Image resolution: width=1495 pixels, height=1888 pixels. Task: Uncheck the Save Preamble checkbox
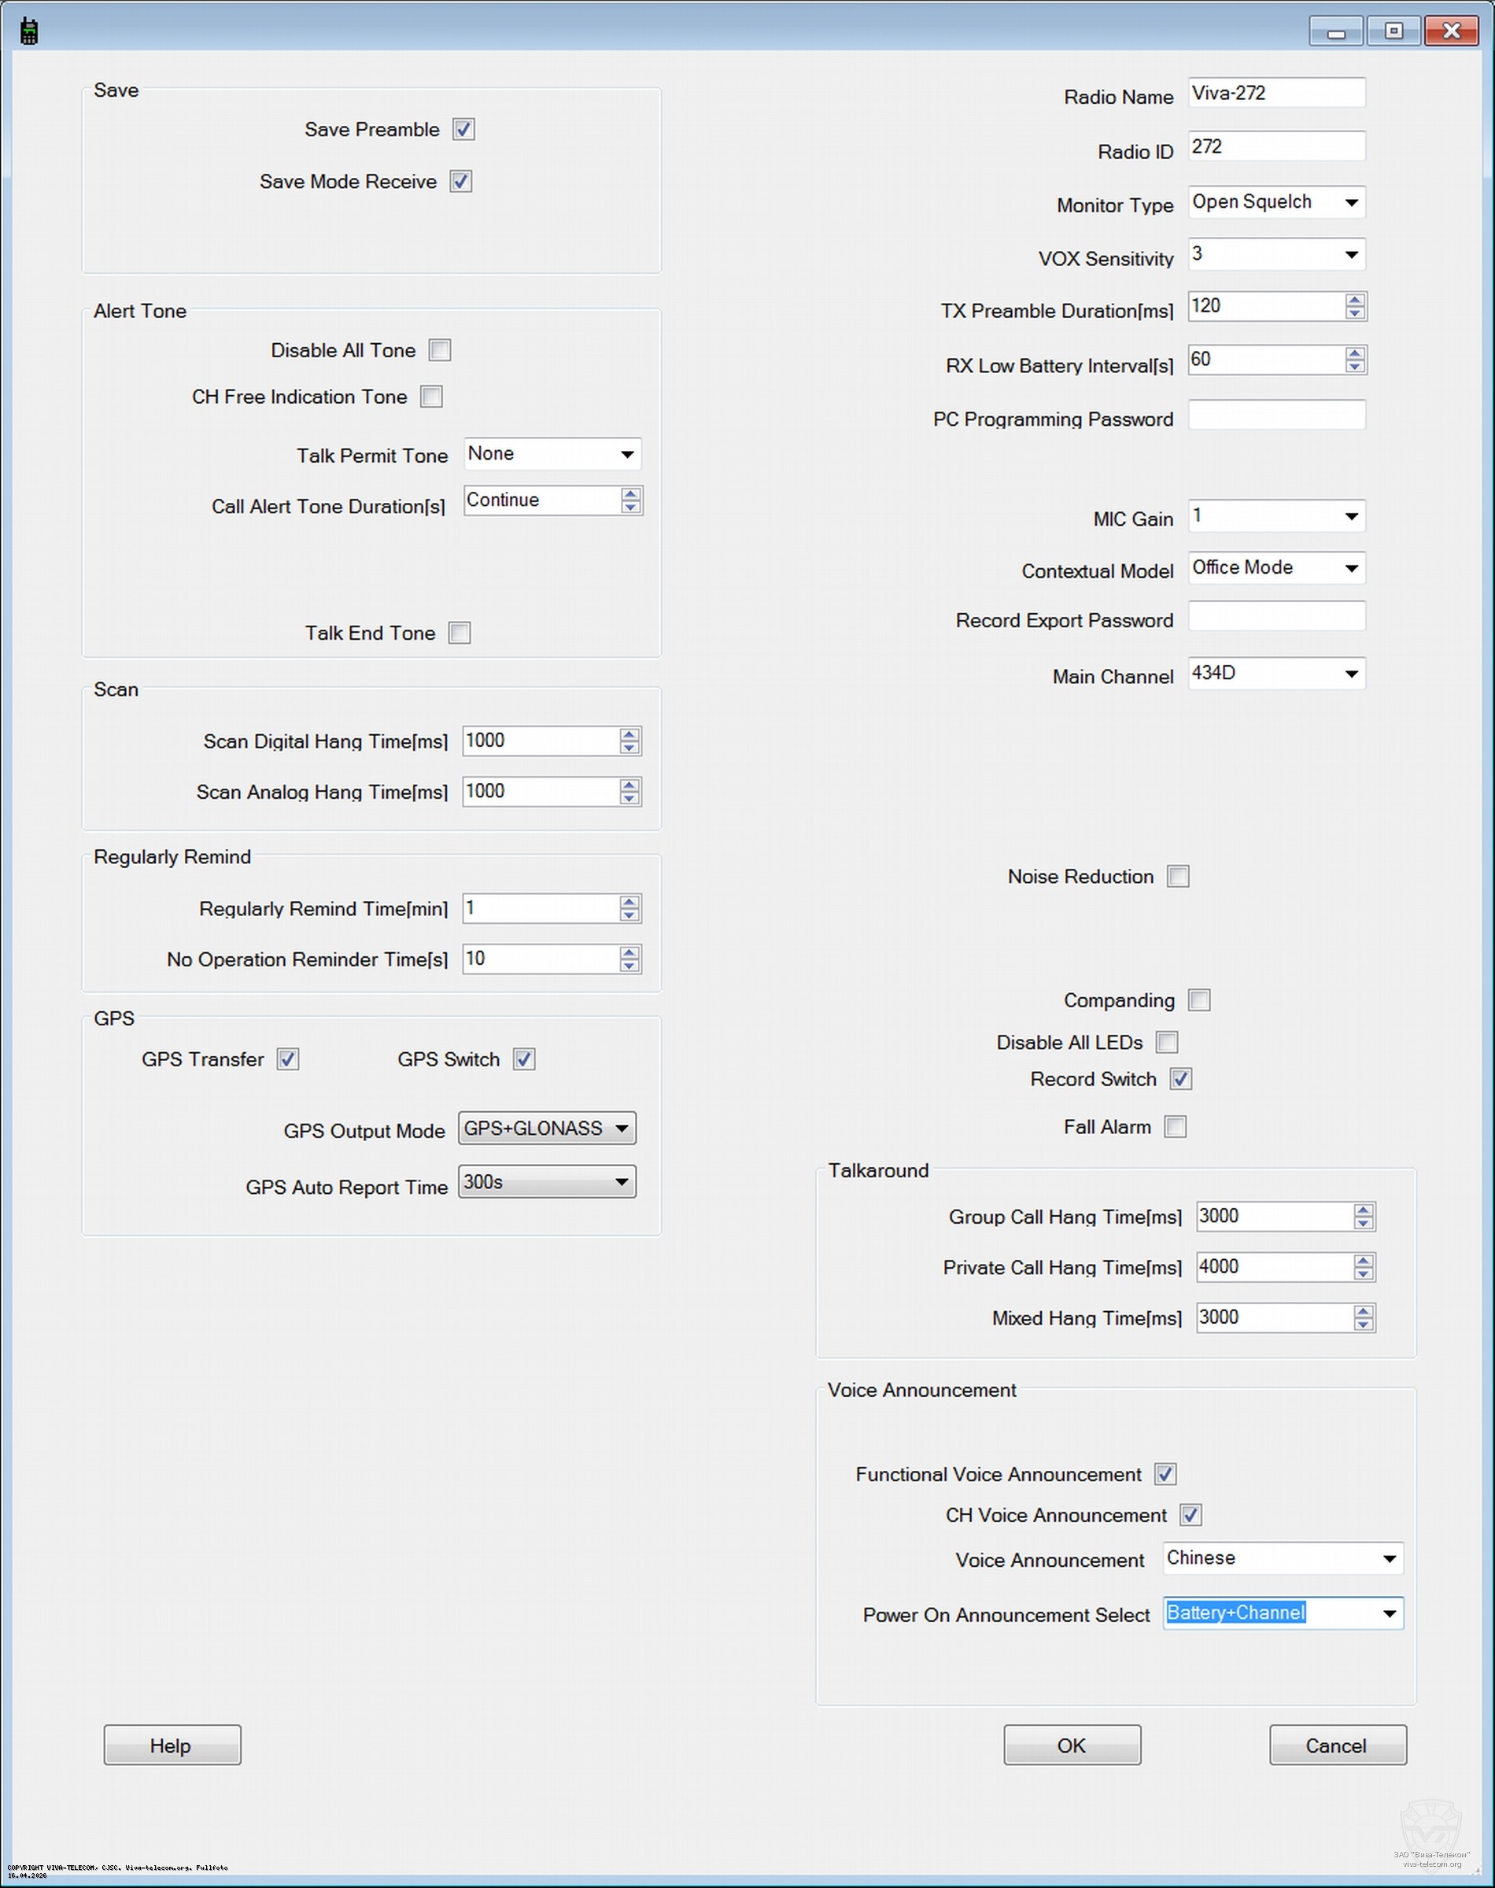(463, 130)
